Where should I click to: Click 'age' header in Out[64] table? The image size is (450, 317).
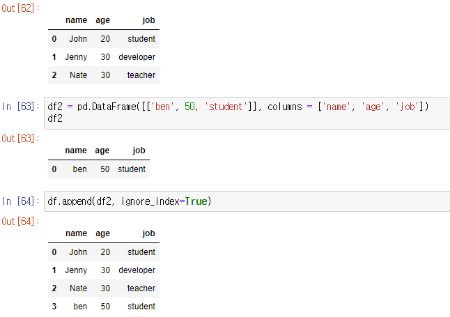point(102,234)
